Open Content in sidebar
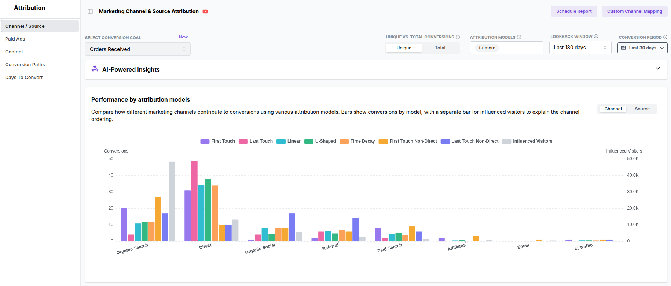This screenshot has height=286, width=671. 40,52
